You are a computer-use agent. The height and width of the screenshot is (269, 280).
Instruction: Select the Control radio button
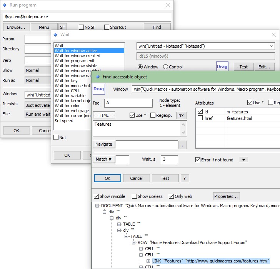[x=166, y=67]
